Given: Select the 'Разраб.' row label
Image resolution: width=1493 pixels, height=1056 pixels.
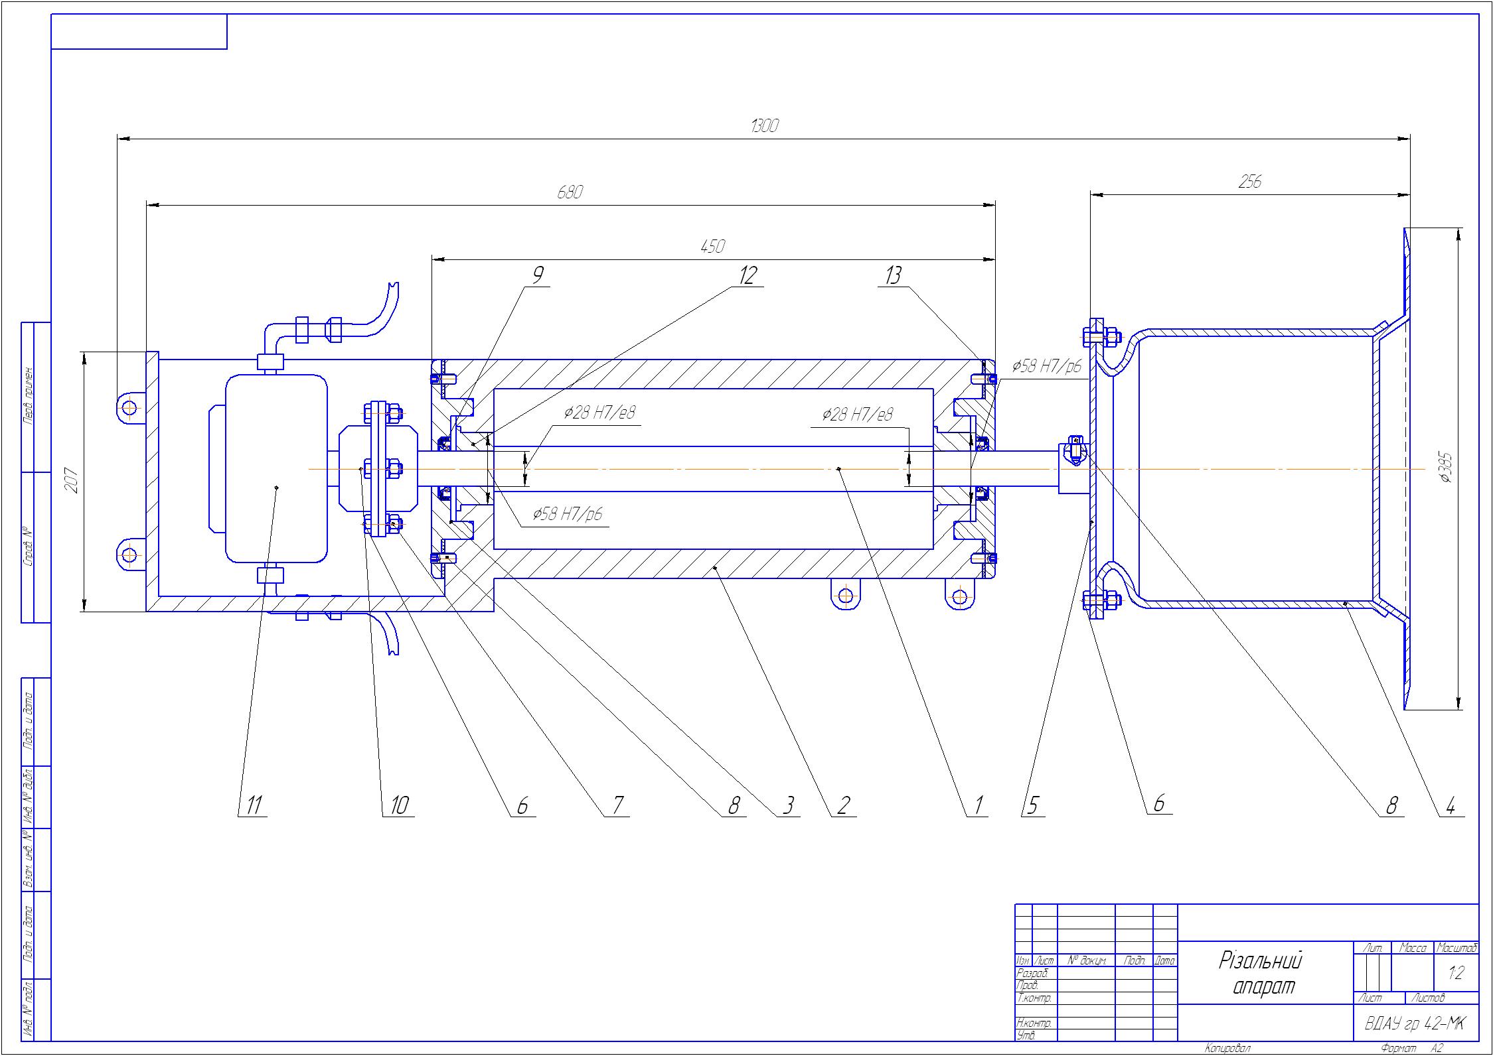Looking at the screenshot, I should point(1032,972).
